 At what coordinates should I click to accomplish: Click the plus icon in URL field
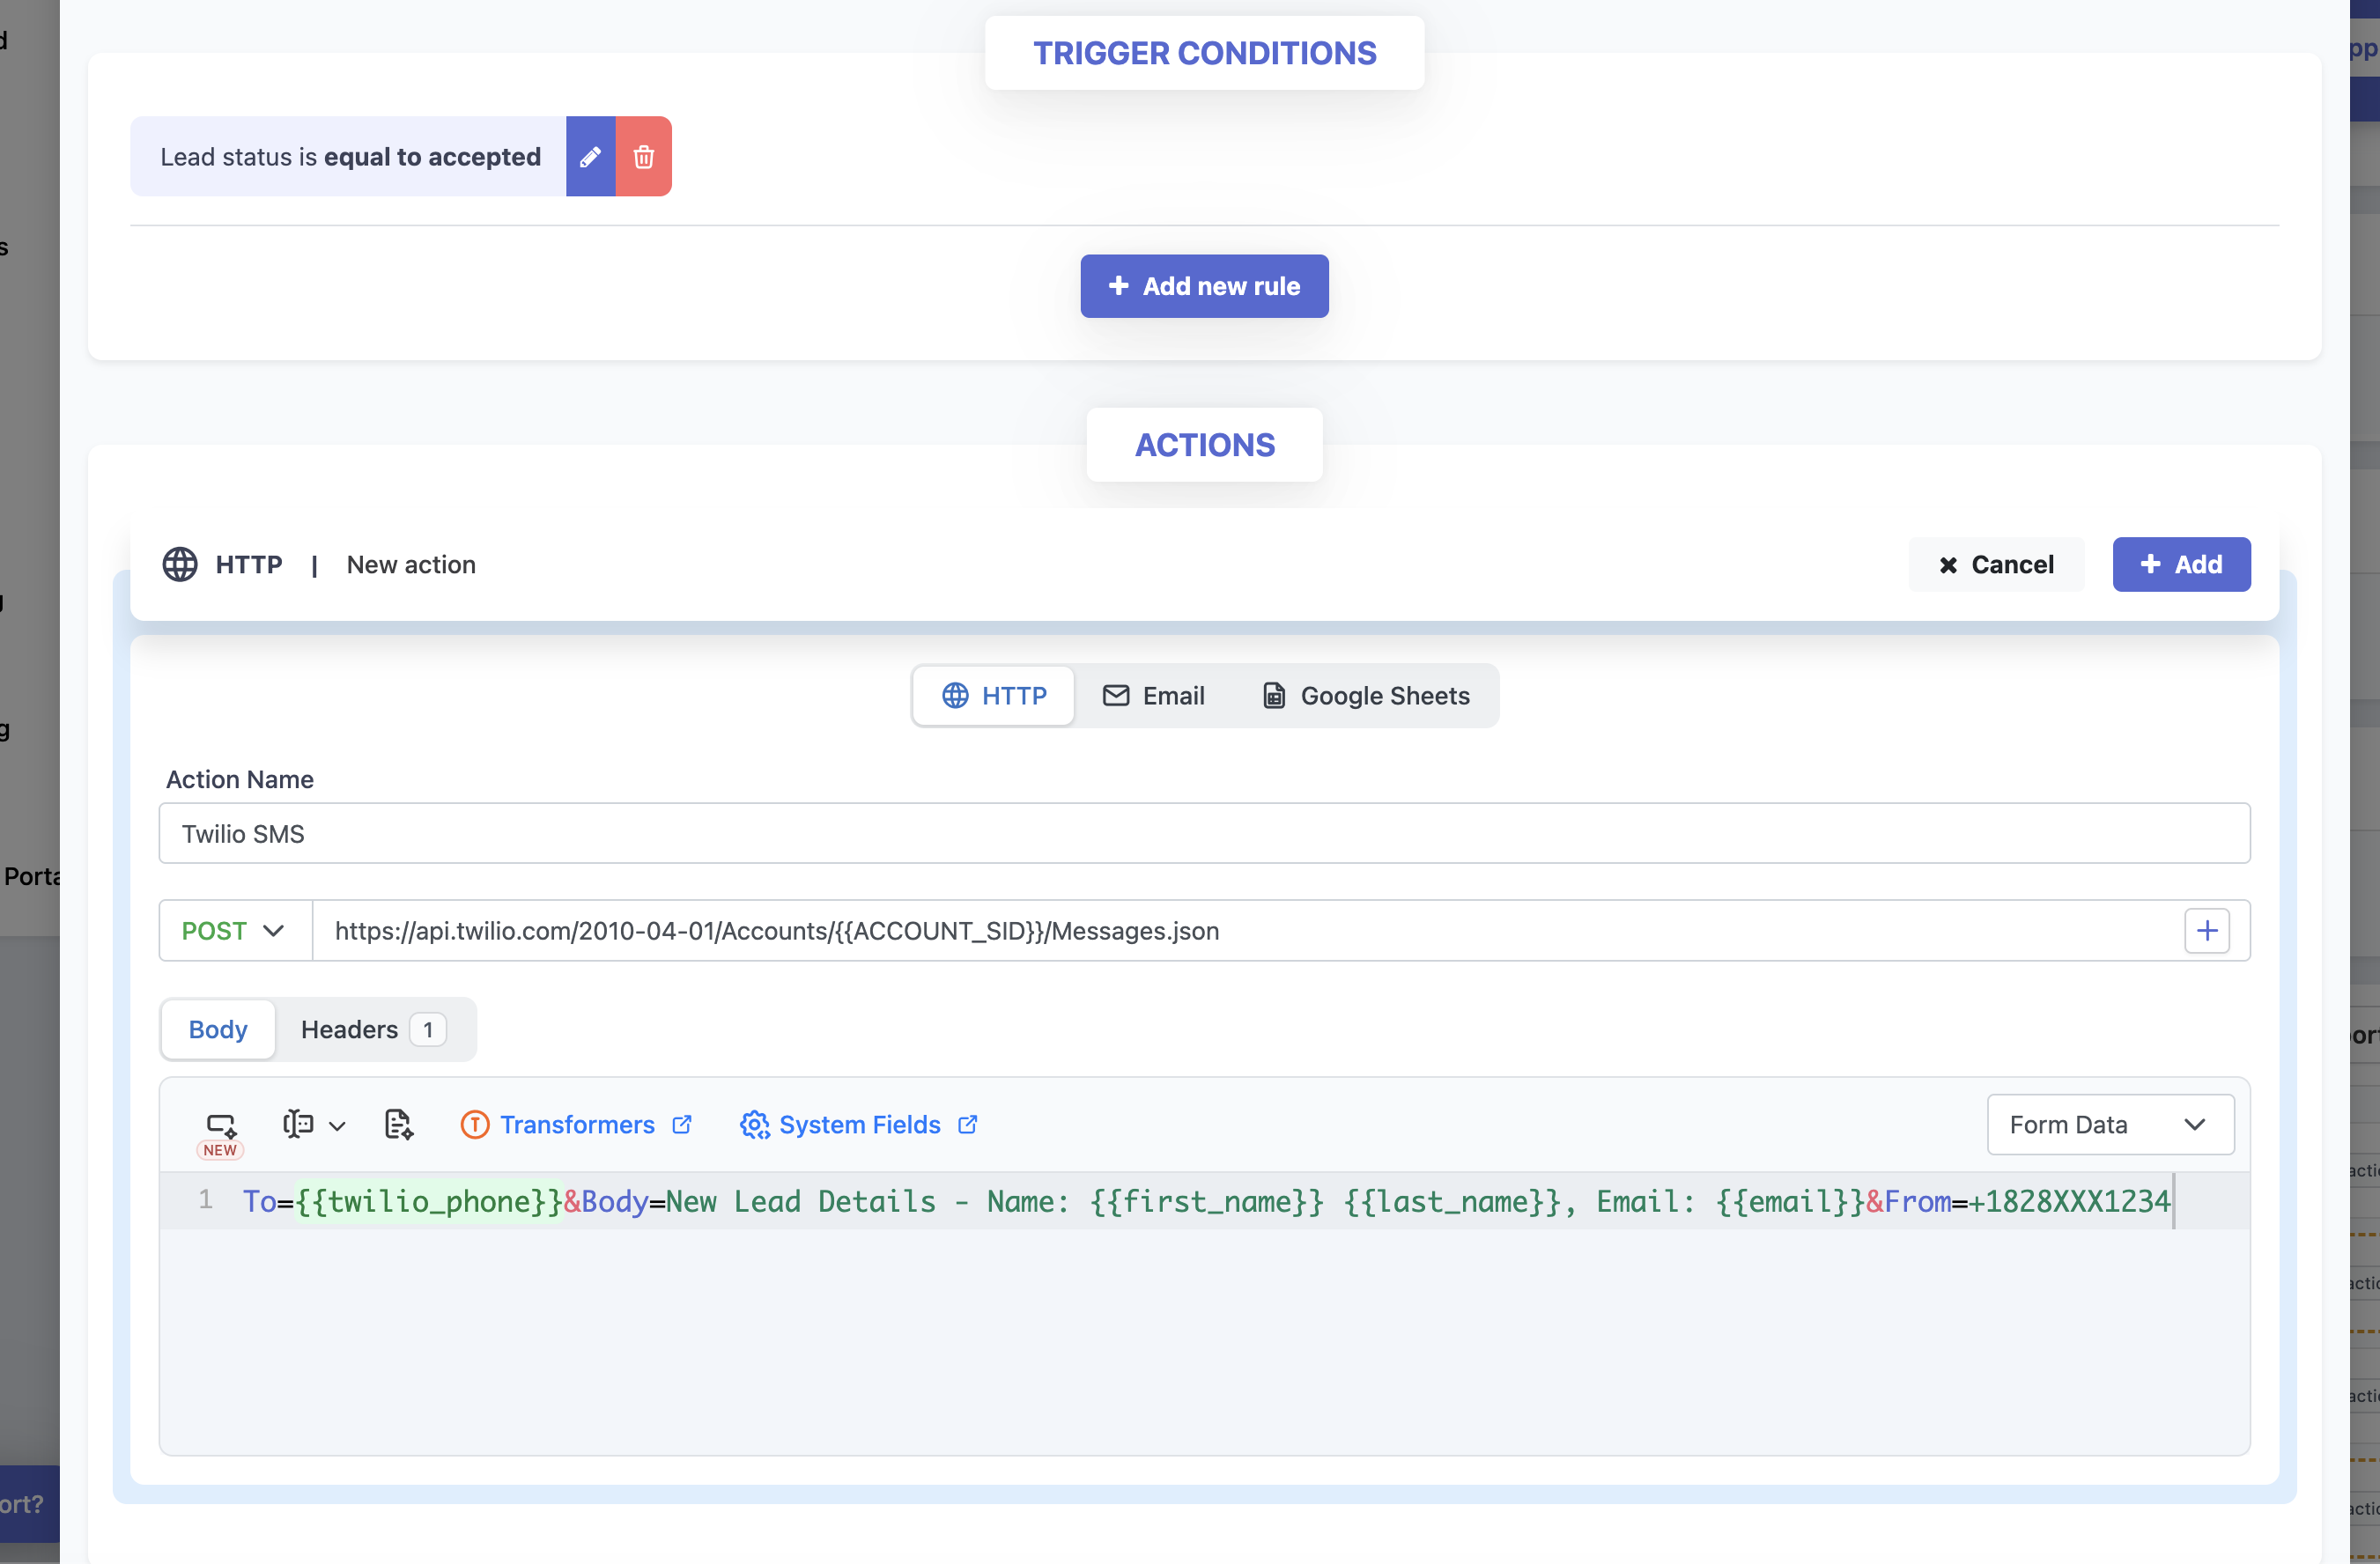pos(2206,931)
